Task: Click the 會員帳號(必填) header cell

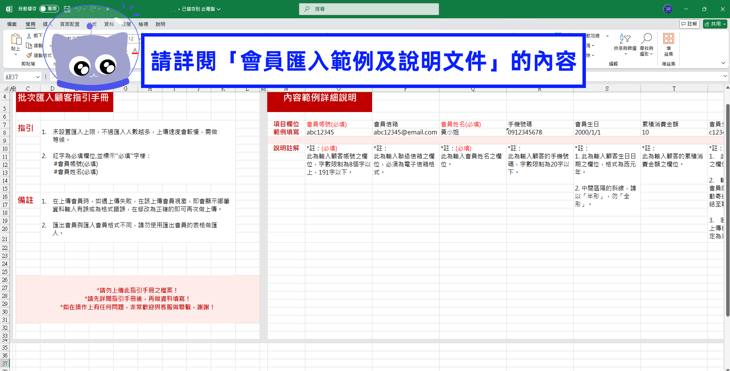Action: click(339, 124)
